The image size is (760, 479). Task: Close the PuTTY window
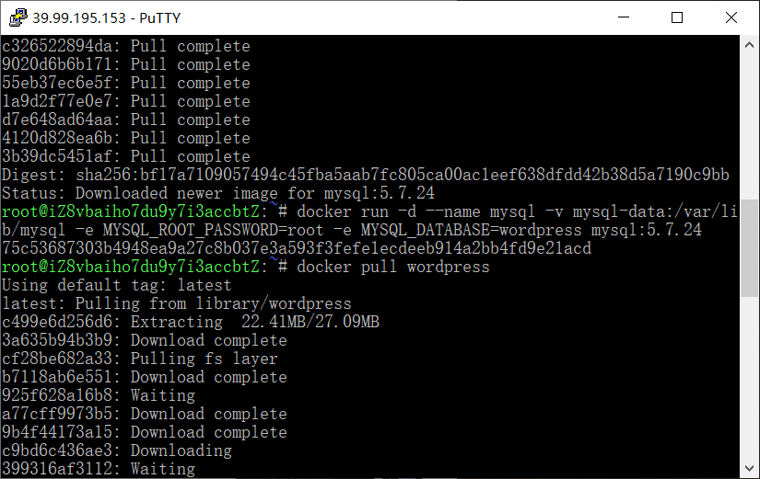click(x=731, y=17)
